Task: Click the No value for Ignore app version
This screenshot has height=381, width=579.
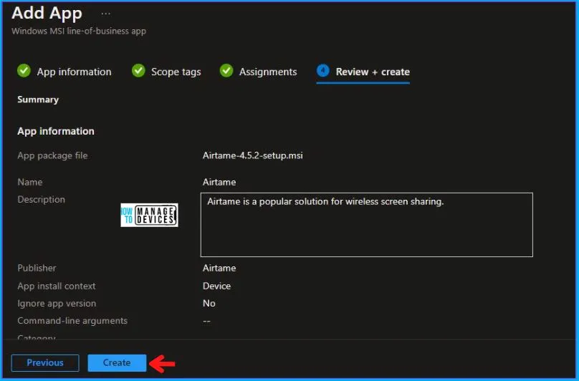Action: [x=209, y=303]
